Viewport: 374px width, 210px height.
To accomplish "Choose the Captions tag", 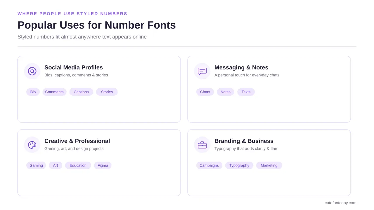I will [x=81, y=92].
